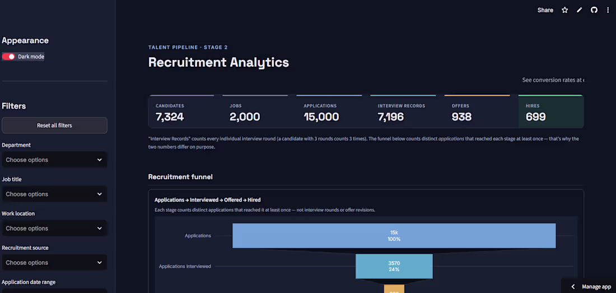Click the Applications Interviewed axis label
616x293 pixels.
pyautogui.click(x=185, y=266)
